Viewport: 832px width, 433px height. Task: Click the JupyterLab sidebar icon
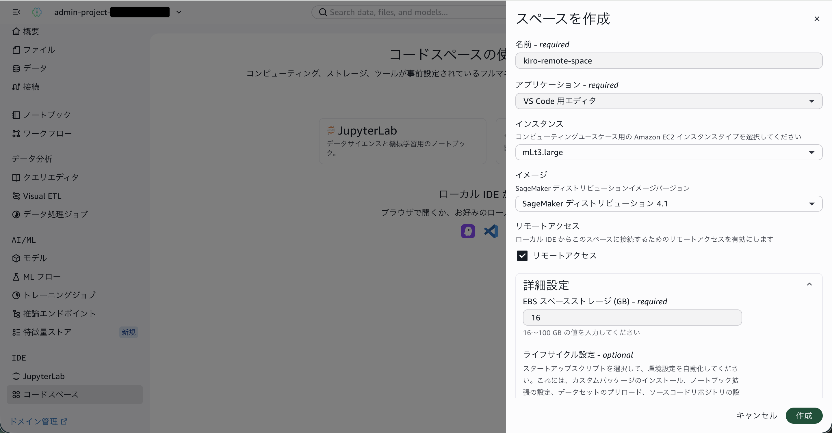(16, 376)
